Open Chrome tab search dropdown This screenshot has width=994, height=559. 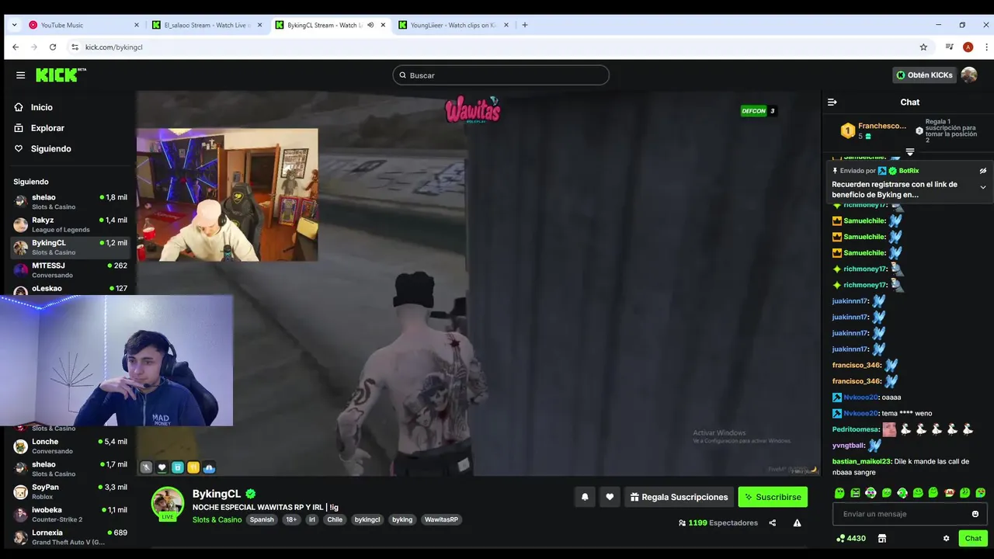[14, 25]
